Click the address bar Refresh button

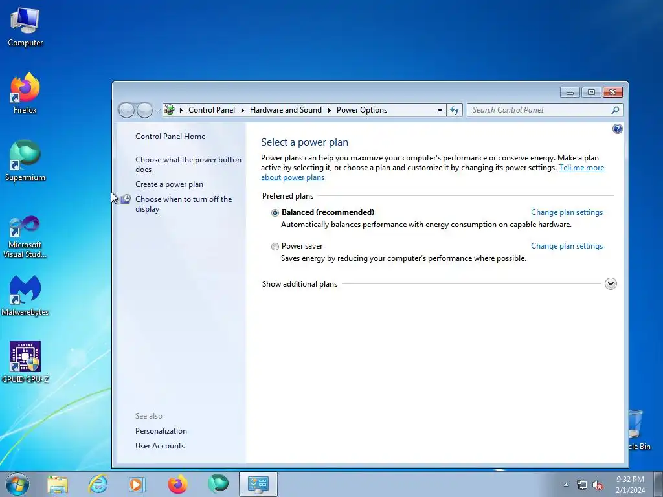455,110
